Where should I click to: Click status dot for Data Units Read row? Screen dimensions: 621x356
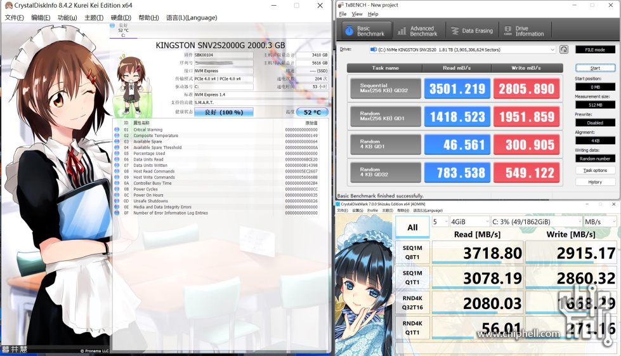(117, 159)
